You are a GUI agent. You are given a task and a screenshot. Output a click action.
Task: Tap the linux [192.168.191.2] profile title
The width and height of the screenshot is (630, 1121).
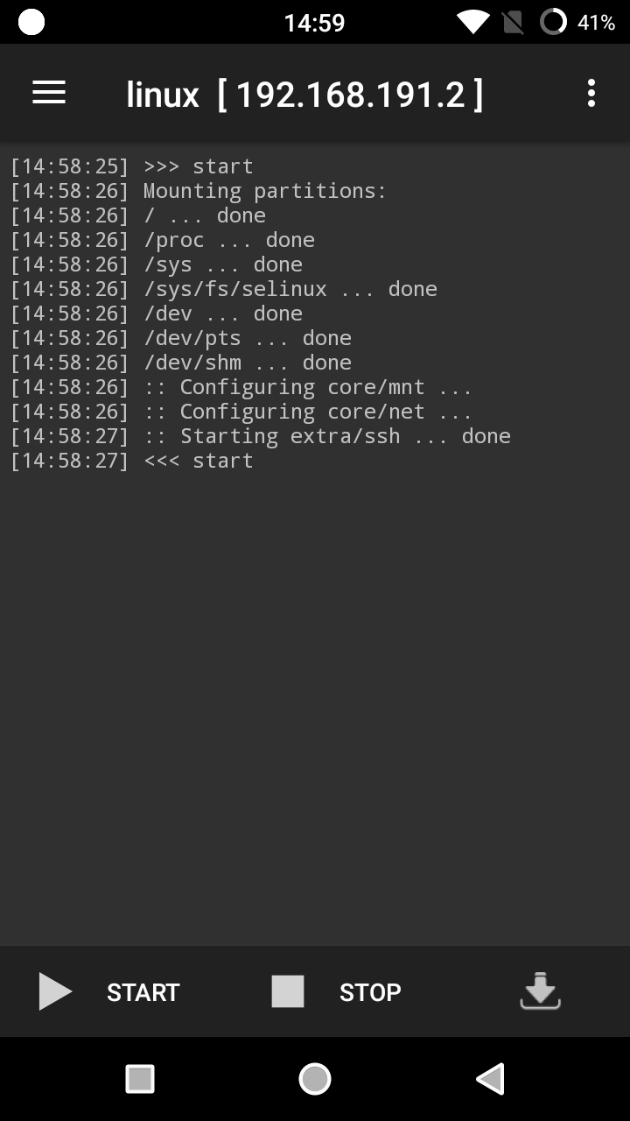(x=304, y=95)
